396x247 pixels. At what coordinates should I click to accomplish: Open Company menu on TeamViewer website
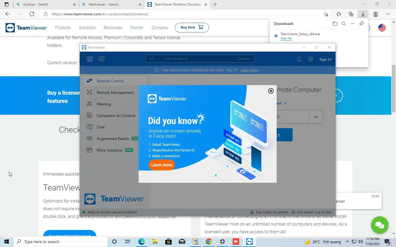coord(160,27)
